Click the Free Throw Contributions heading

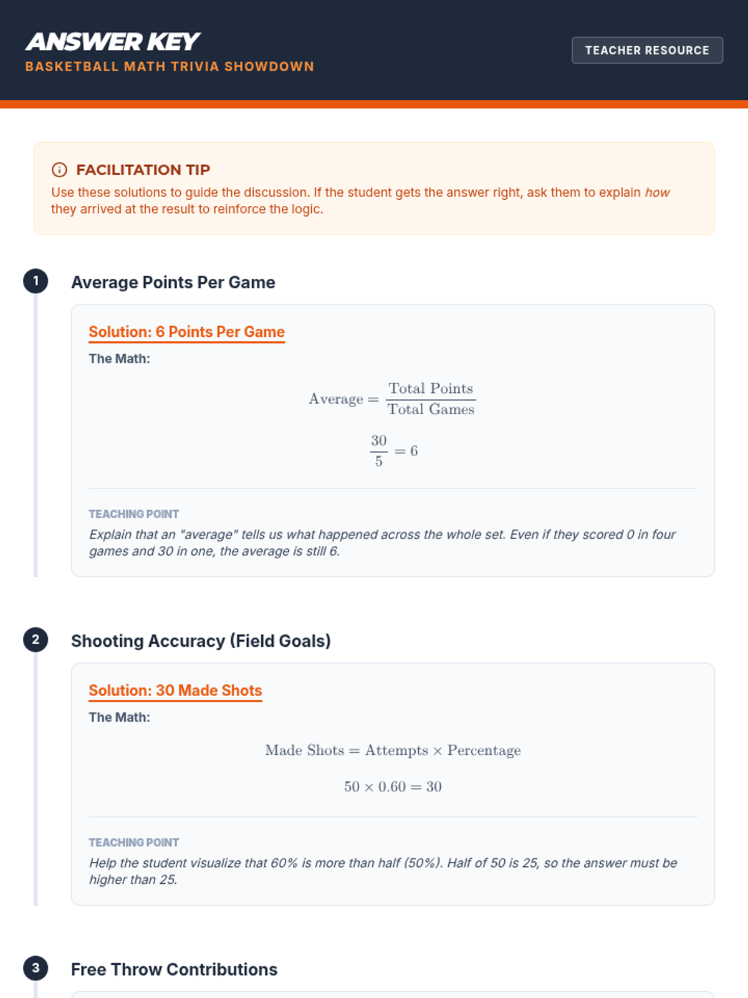(174, 969)
